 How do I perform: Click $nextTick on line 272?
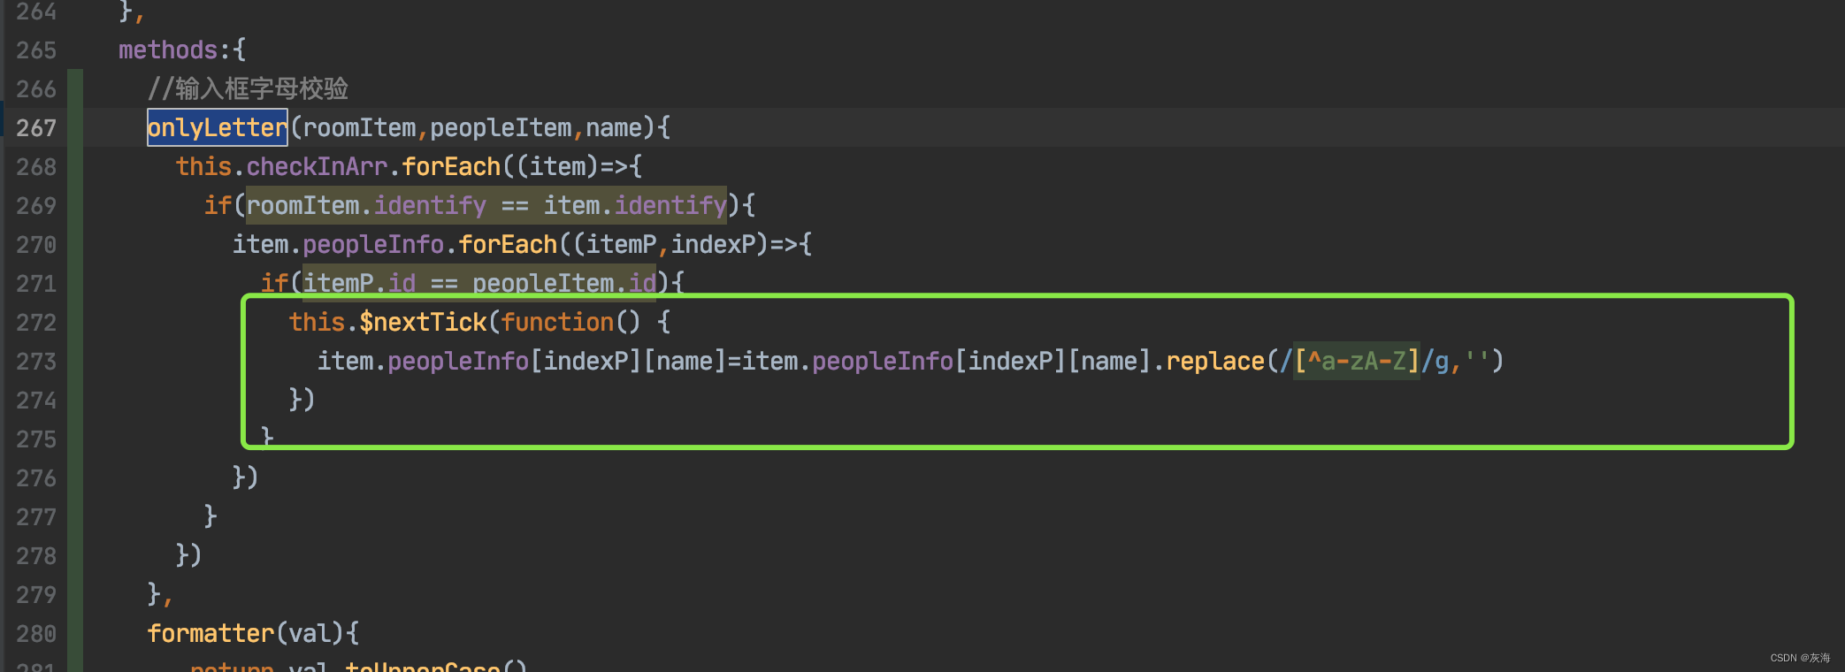423,323
